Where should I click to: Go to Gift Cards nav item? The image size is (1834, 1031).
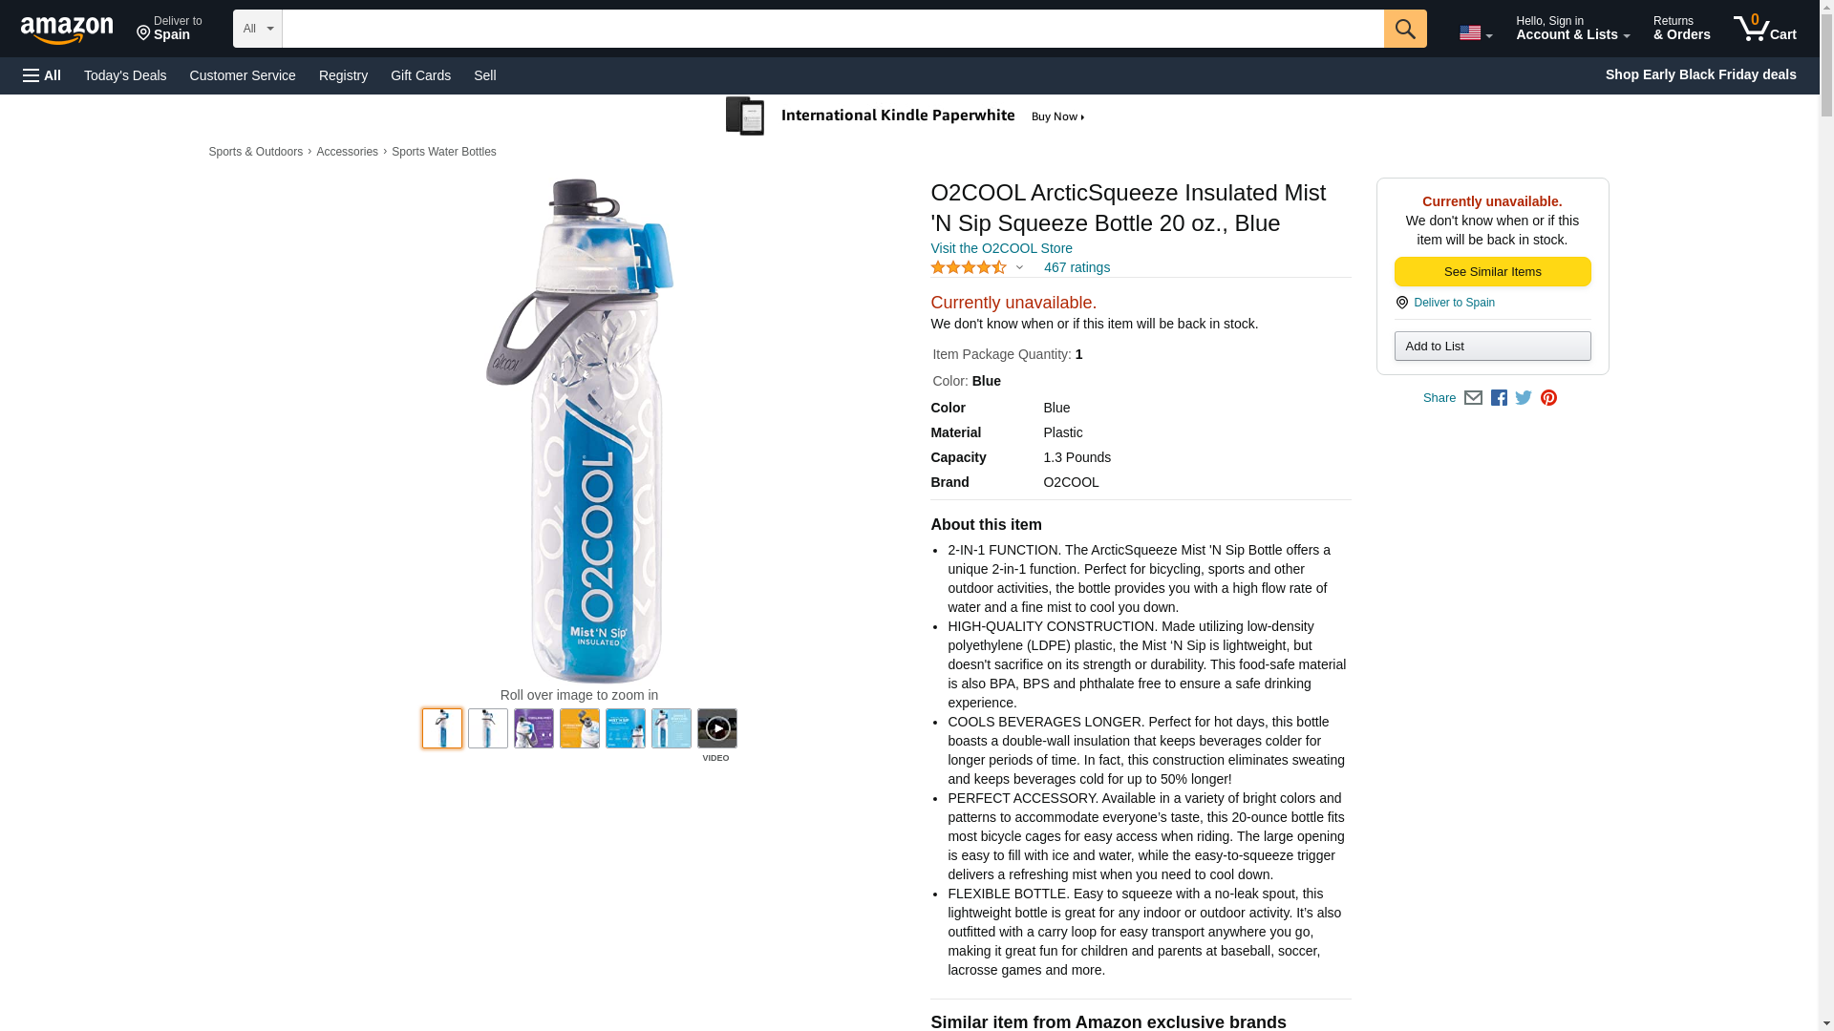tap(420, 75)
